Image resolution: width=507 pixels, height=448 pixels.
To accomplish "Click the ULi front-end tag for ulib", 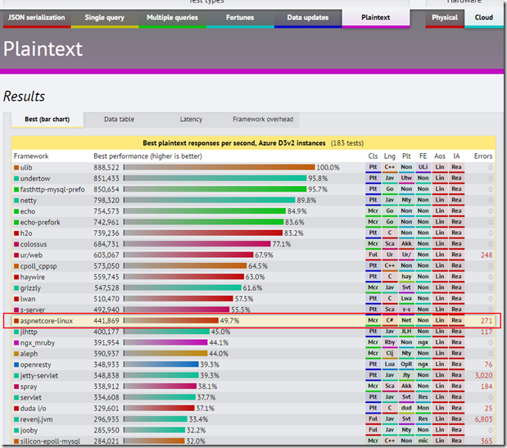I will [423, 167].
